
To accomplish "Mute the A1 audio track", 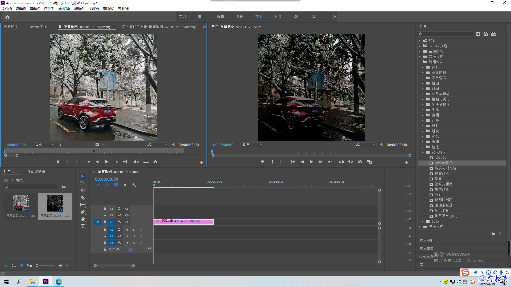I will (127, 230).
